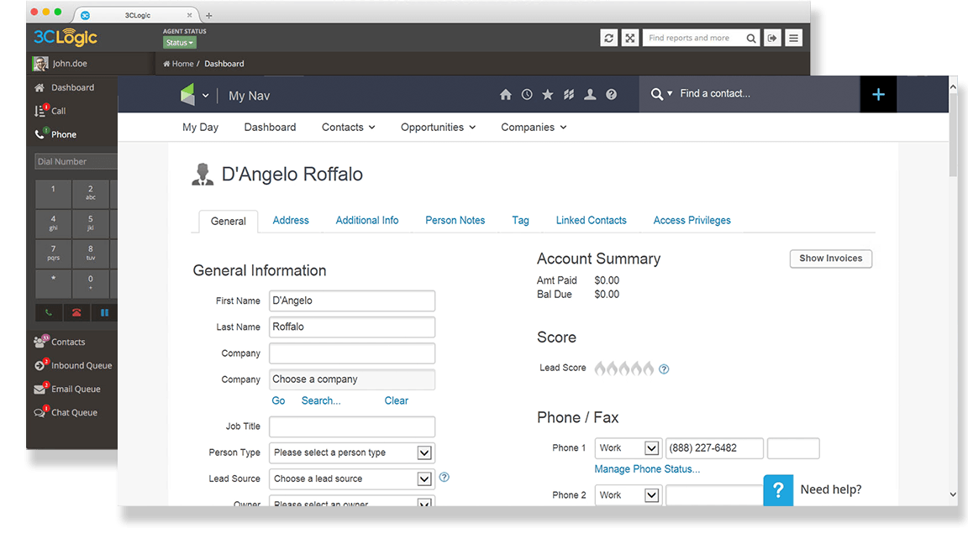Expand the Companies menu
The height and width of the screenshot is (549, 968).
tap(534, 127)
